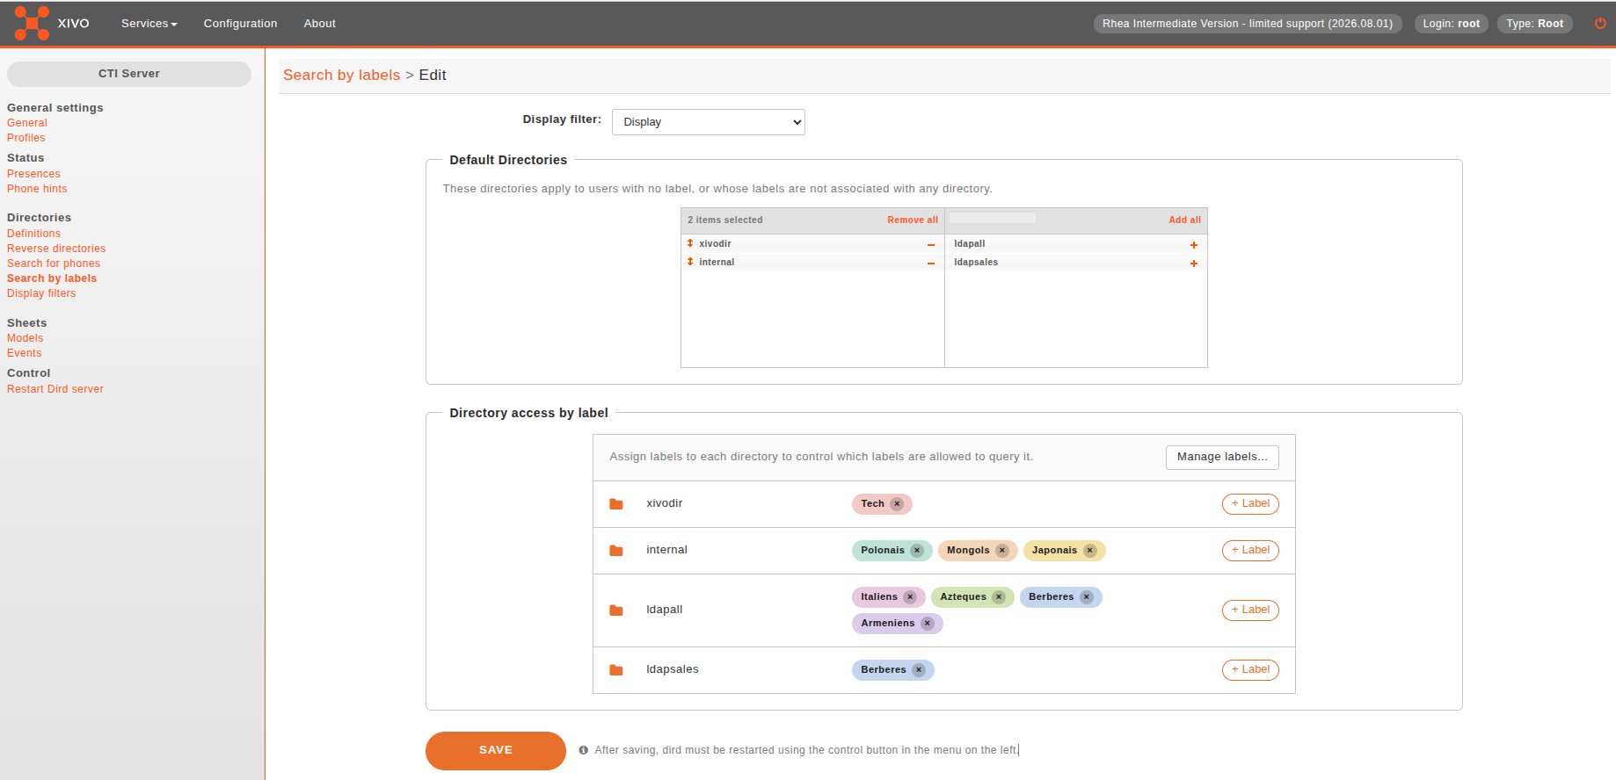
Task: Remove the Tech label from xivodir
Action: (897, 504)
